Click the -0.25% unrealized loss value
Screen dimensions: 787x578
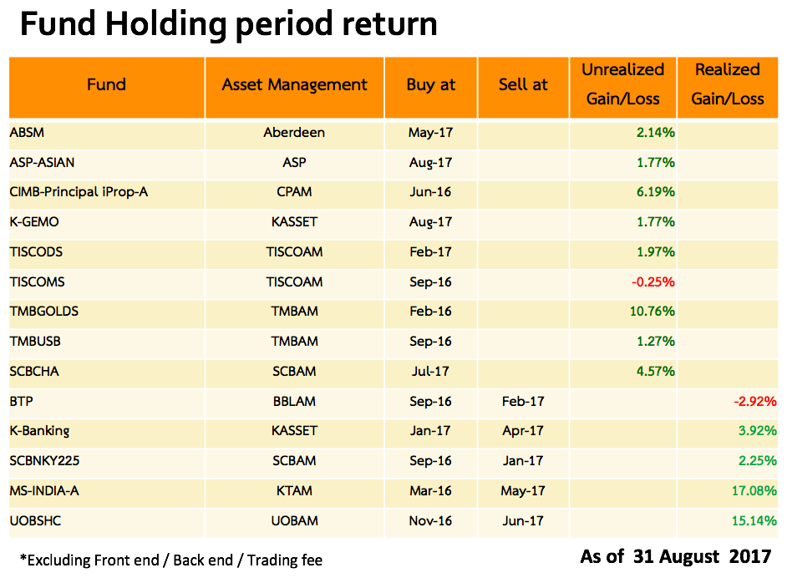click(652, 281)
